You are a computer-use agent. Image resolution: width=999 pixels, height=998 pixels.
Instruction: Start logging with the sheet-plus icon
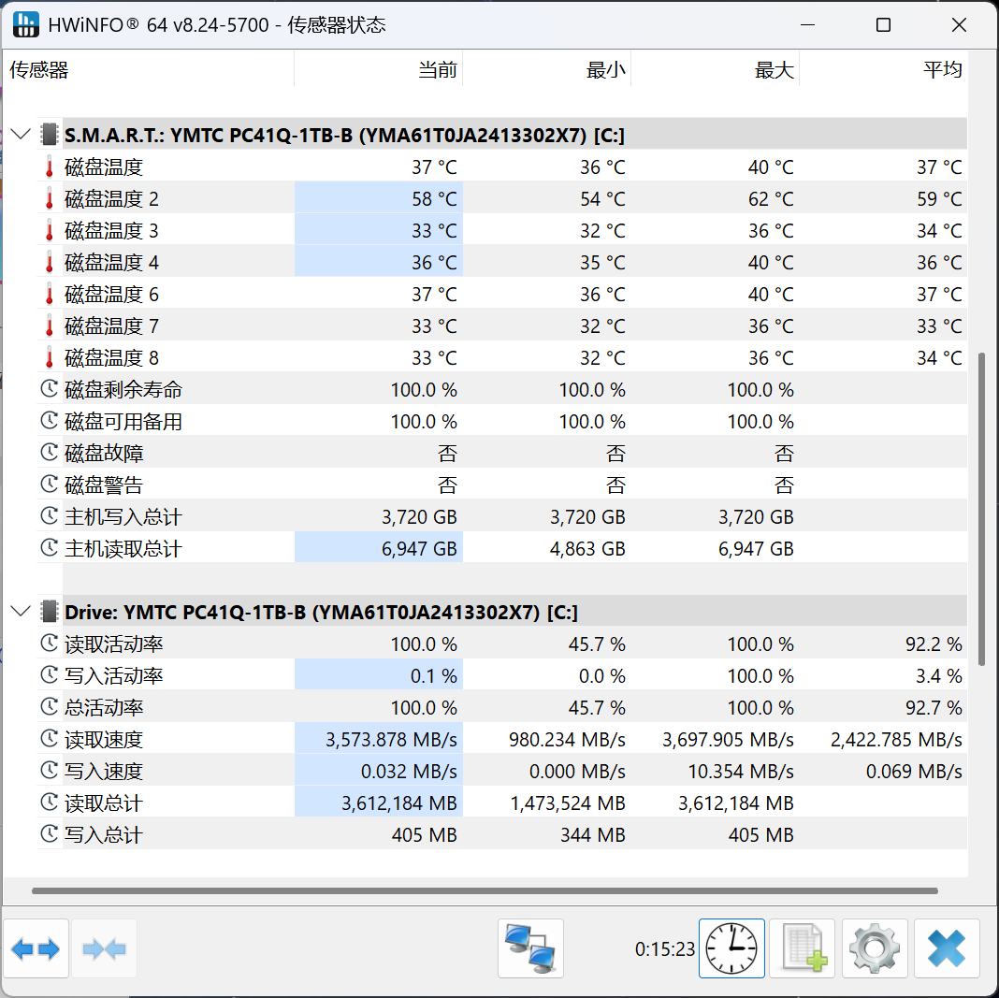coord(803,949)
